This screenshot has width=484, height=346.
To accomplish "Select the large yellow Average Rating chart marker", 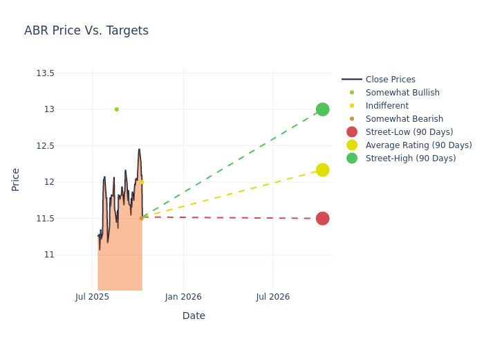I will point(322,170).
